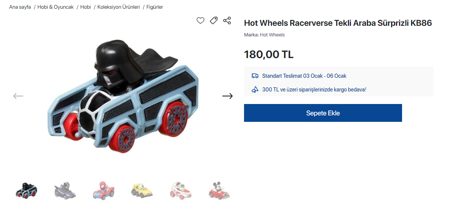Navigate to Koleksiyon Ürünleri breadcrumb
Screen dimensions: 457x208
pos(119,7)
